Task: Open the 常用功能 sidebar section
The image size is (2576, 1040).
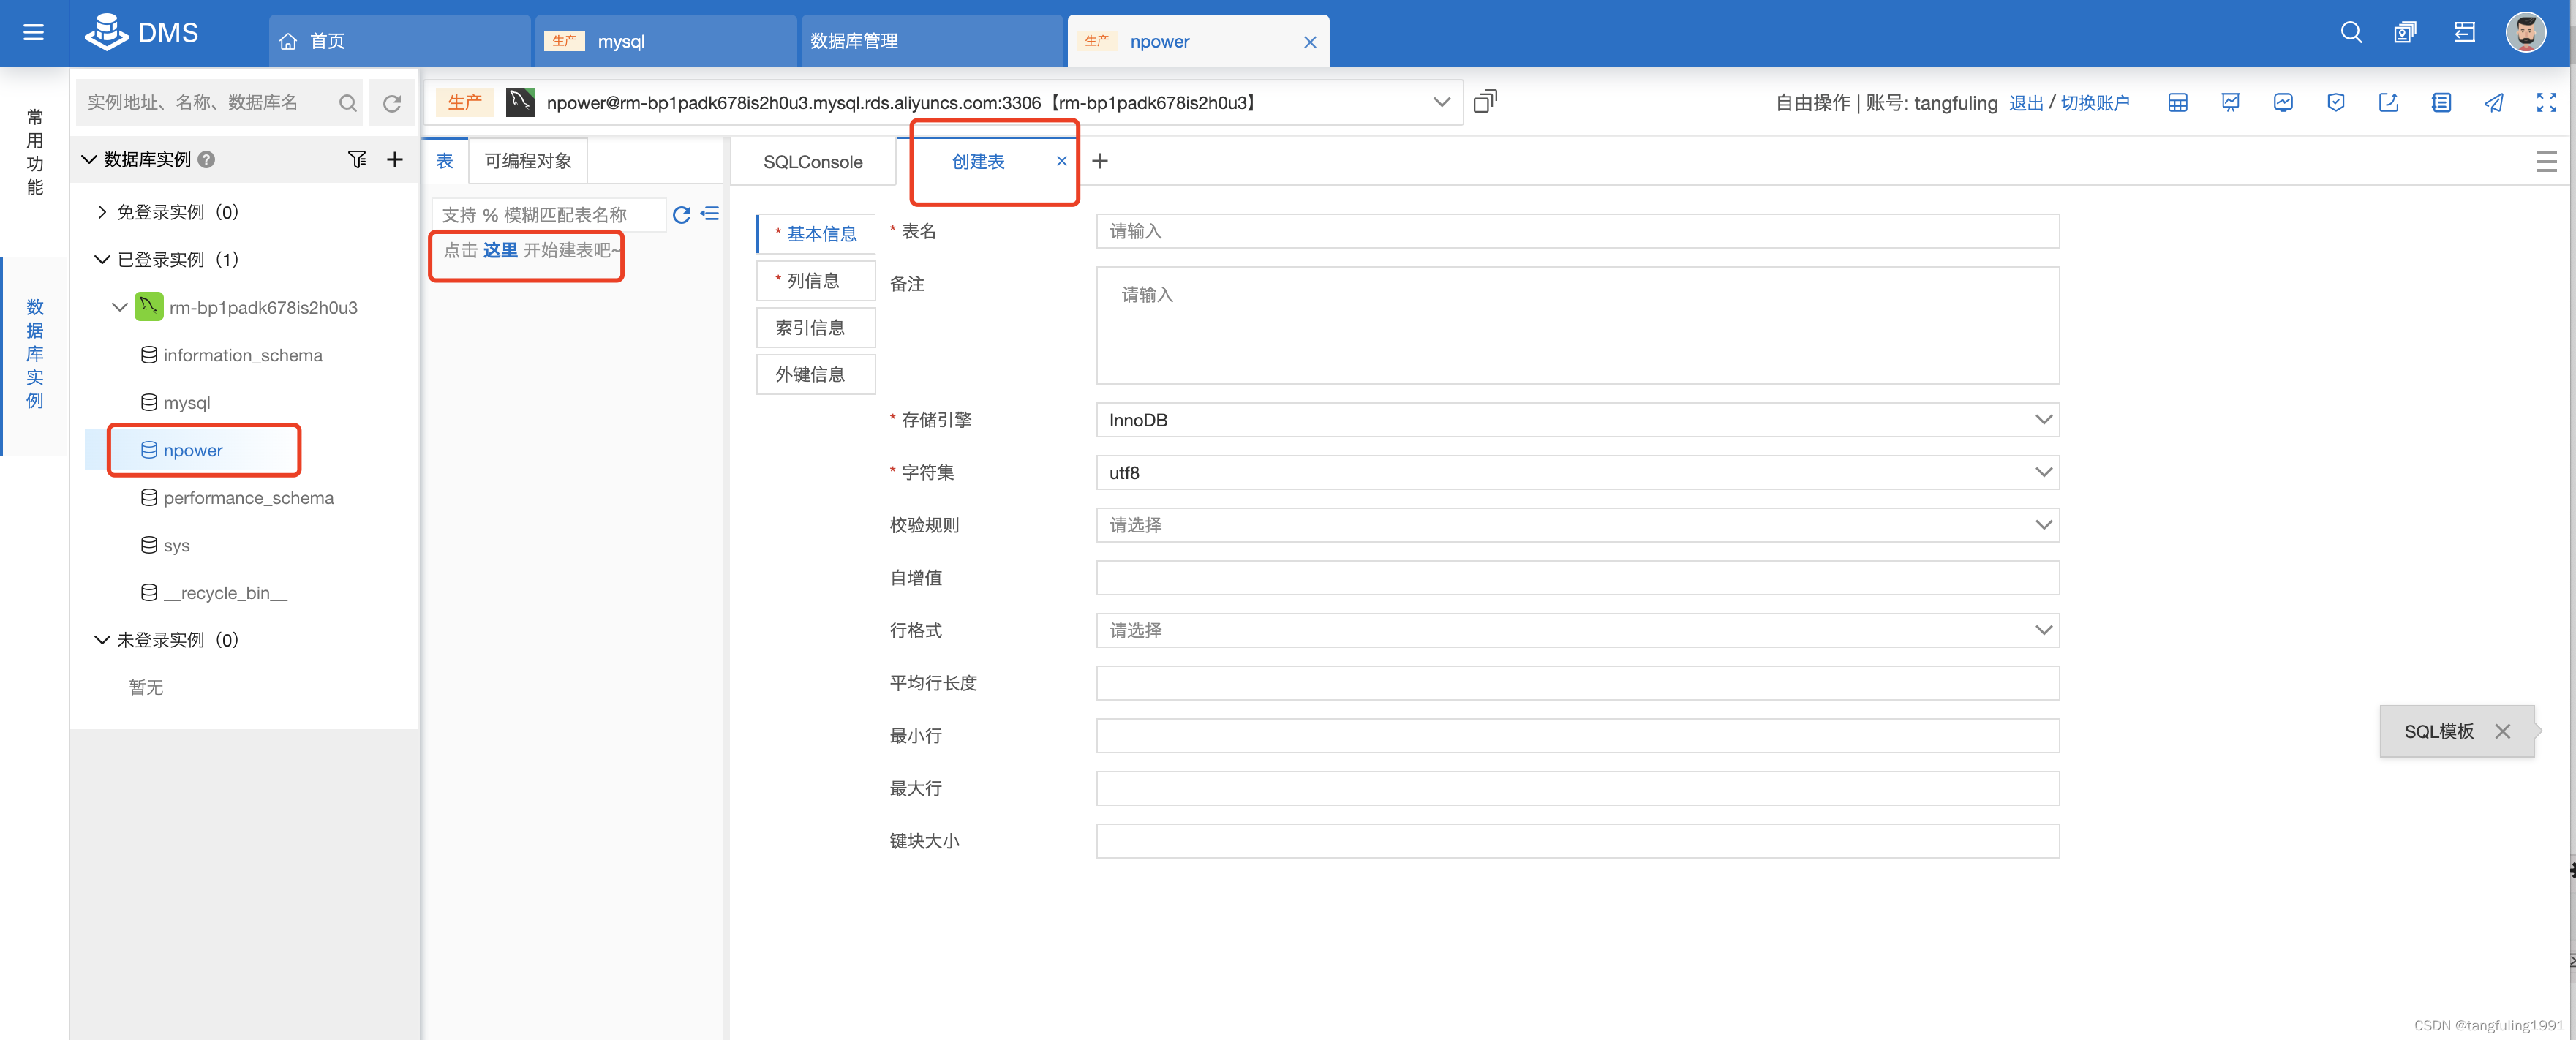Action: (35, 152)
